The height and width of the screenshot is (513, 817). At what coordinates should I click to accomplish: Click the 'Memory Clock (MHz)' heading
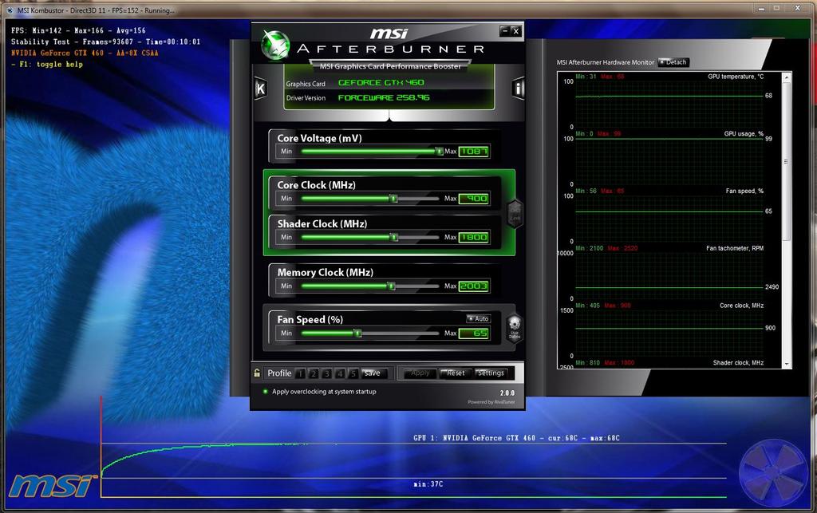point(326,272)
